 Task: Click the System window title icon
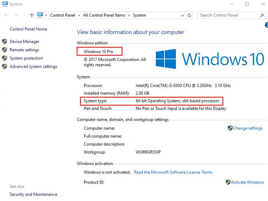pyautogui.click(x=5, y=4)
